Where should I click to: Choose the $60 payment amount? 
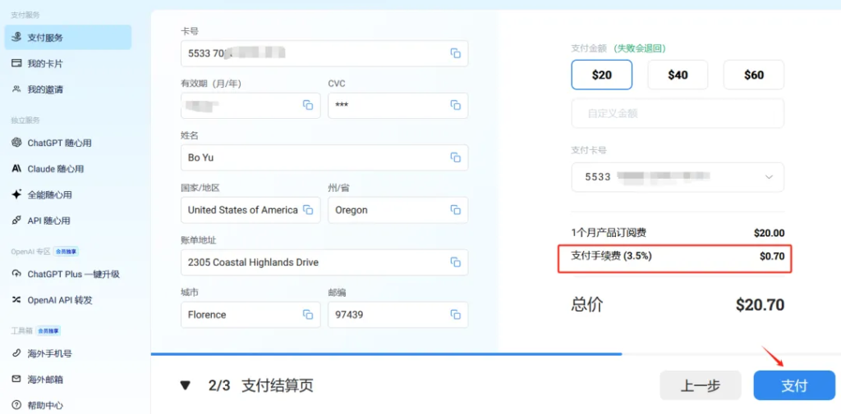[x=753, y=75]
